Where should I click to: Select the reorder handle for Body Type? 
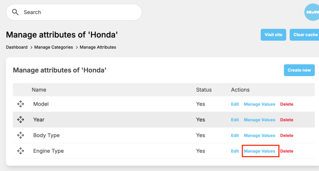pyautogui.click(x=21, y=135)
